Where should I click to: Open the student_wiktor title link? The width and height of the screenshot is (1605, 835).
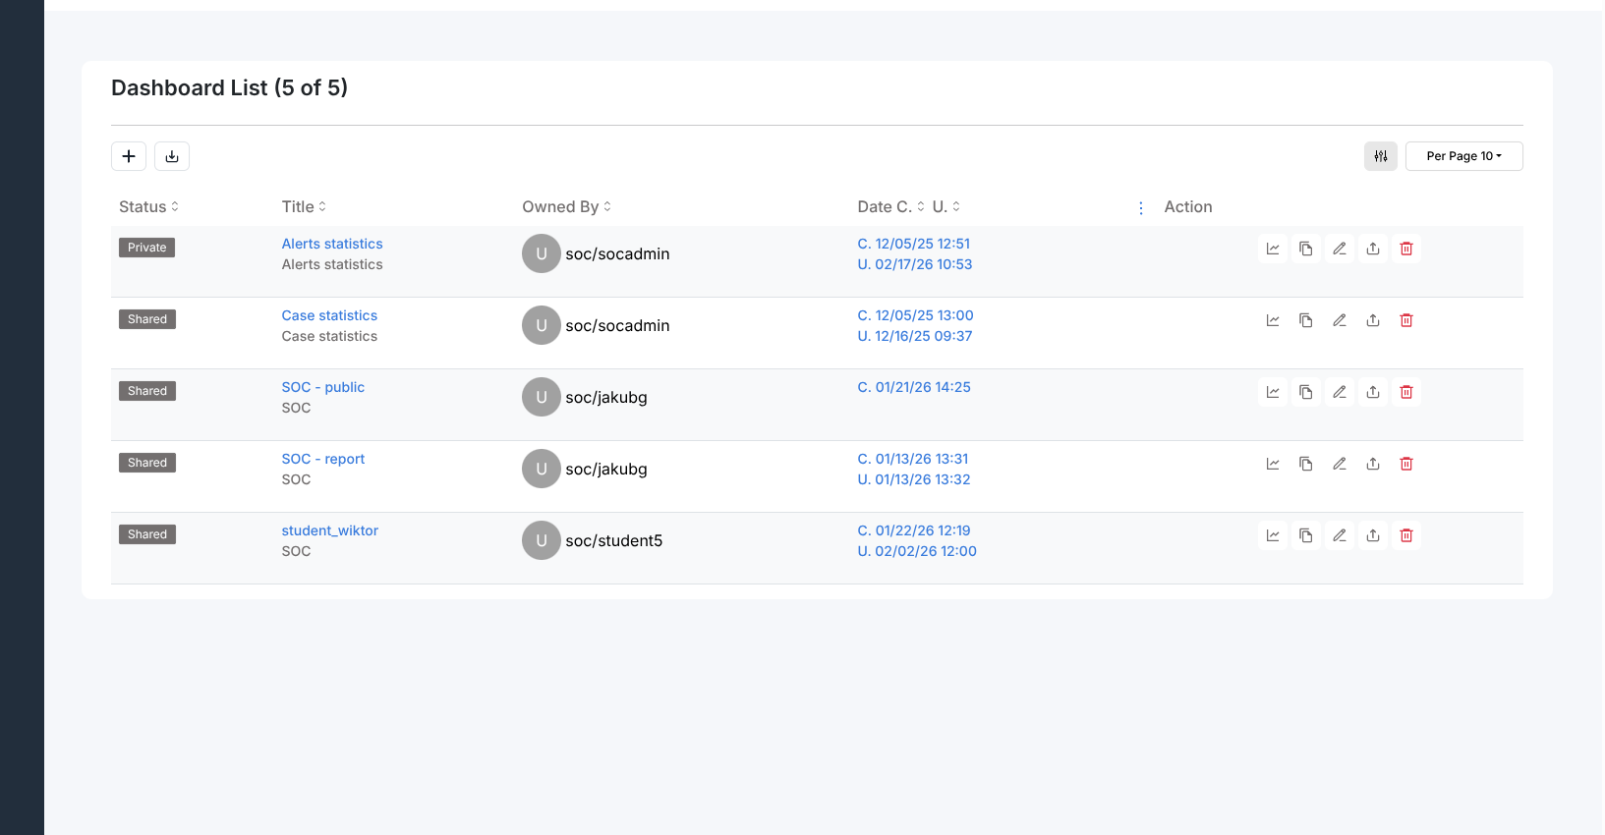coord(330,530)
